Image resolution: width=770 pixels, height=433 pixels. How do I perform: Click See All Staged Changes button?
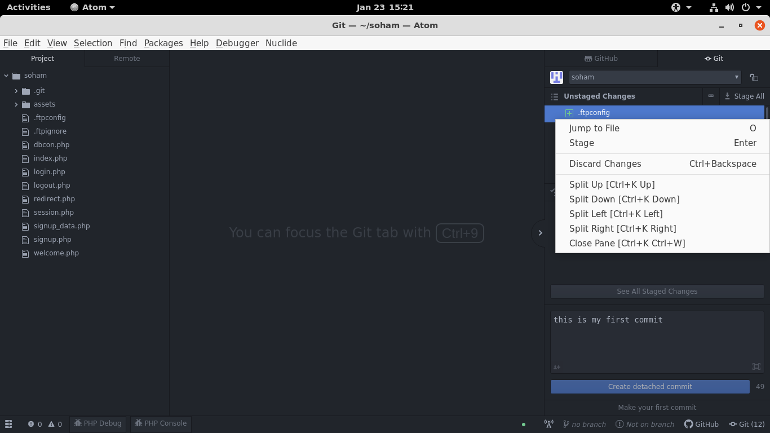[657, 291]
